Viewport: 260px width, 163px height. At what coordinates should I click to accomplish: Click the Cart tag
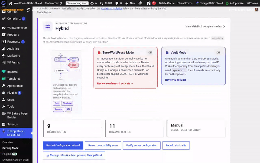[x=57, y=103]
